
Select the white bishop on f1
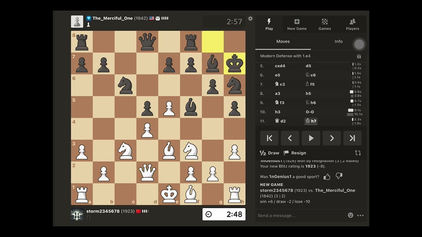pyautogui.click(x=191, y=194)
